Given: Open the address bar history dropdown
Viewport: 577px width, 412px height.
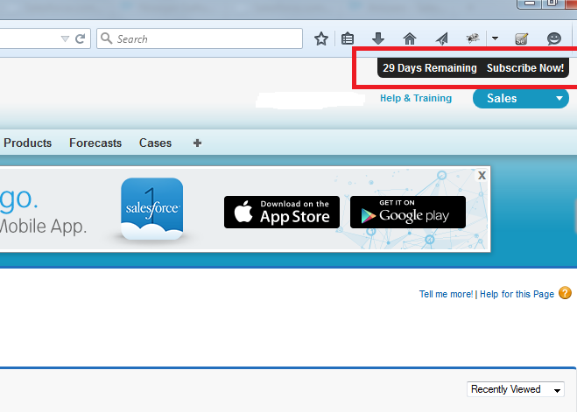Looking at the screenshot, I should (x=65, y=38).
